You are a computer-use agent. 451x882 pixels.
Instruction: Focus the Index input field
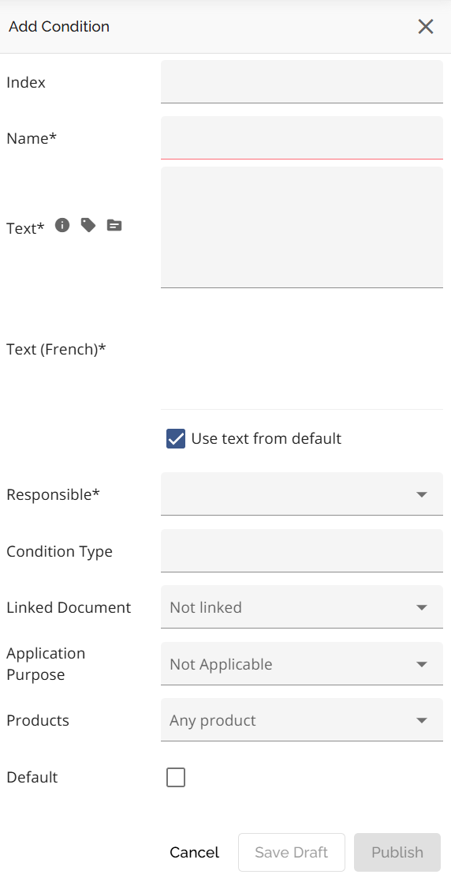(x=302, y=81)
